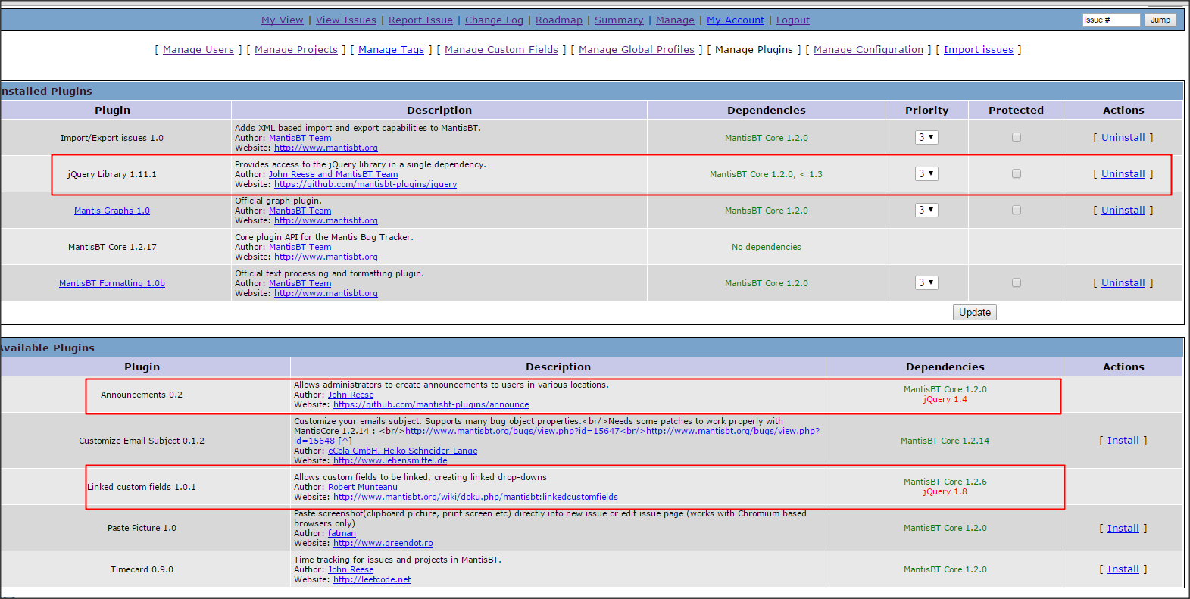1190x599 pixels.
Task: Uninstall the Import/Export issues plugin
Action: pos(1123,138)
